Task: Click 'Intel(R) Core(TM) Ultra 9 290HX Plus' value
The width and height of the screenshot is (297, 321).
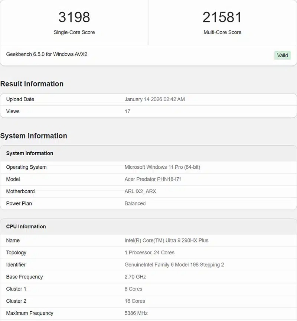Action: pos(166,240)
